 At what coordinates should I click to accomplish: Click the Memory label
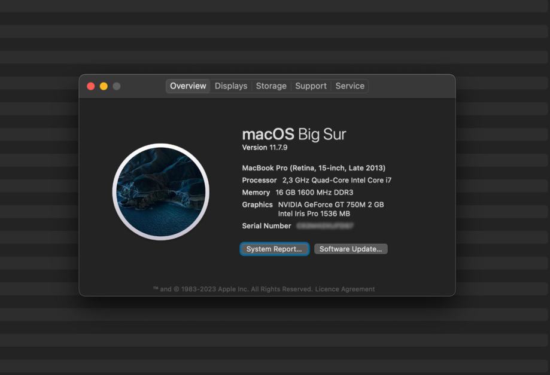pos(256,193)
